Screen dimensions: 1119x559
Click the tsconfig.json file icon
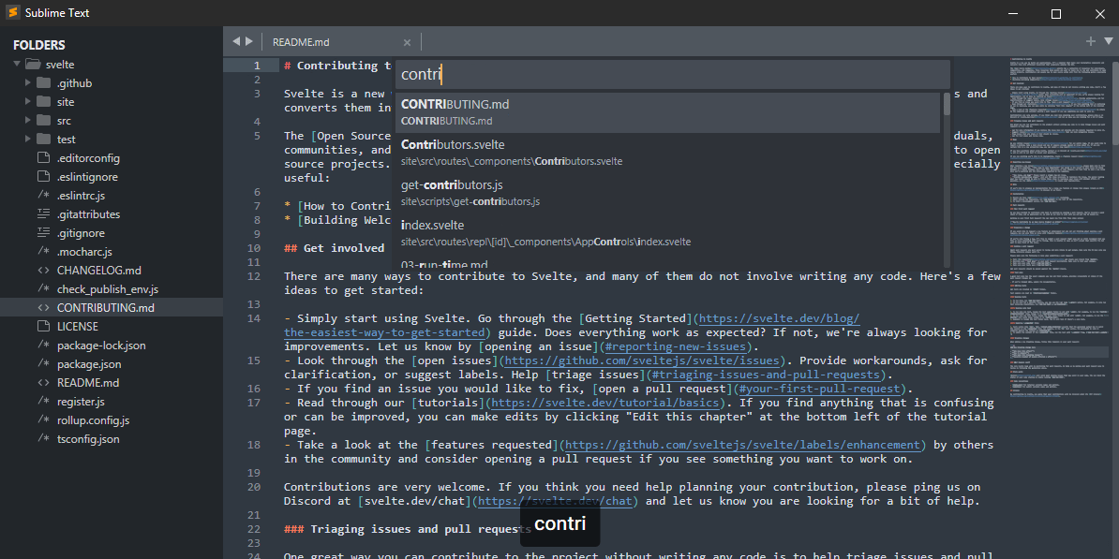click(43, 439)
